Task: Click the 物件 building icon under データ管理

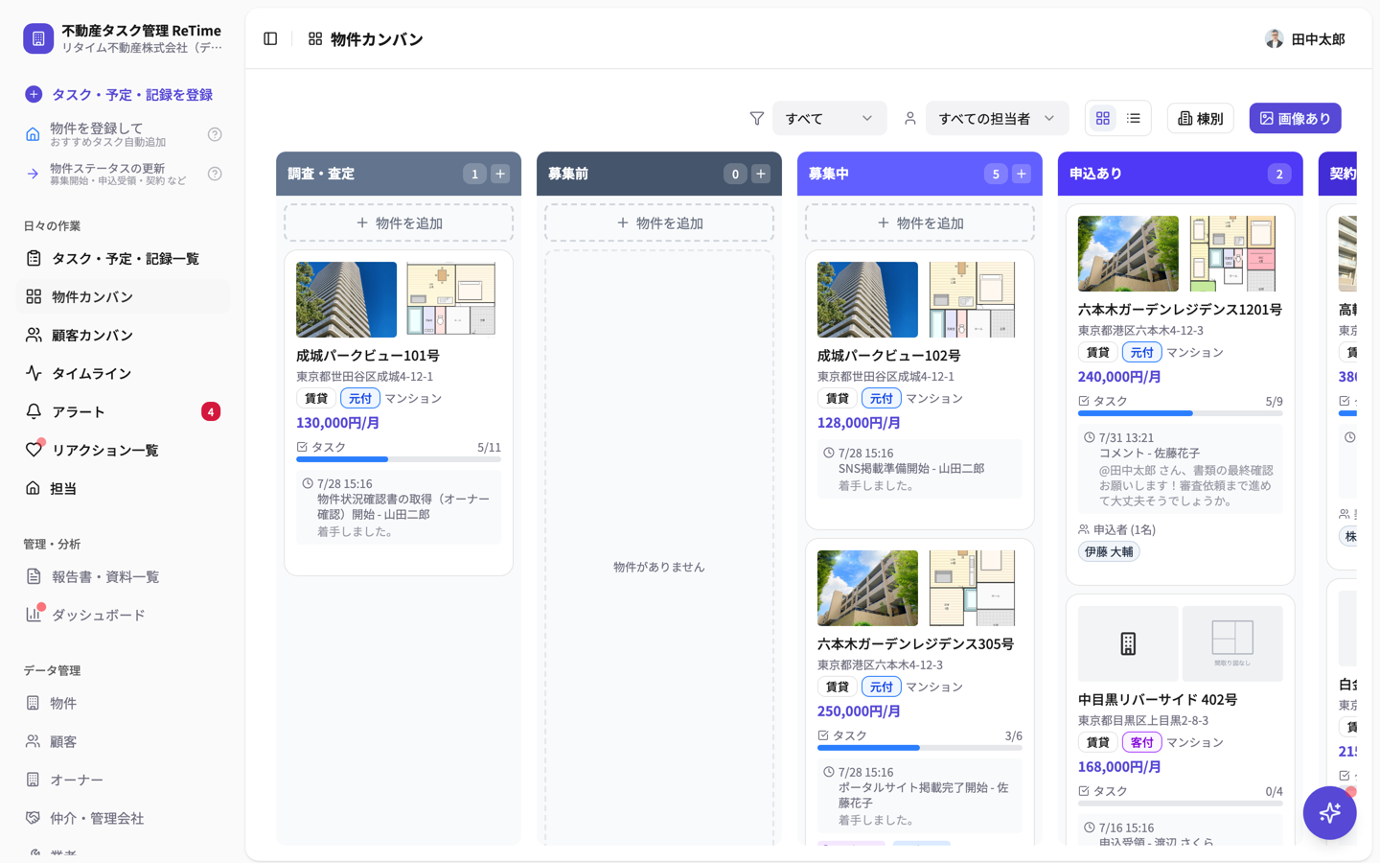Action: 34,703
